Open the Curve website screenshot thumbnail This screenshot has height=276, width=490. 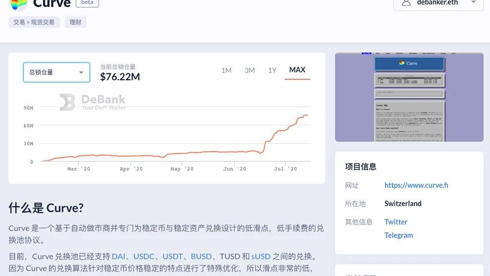pos(409,97)
